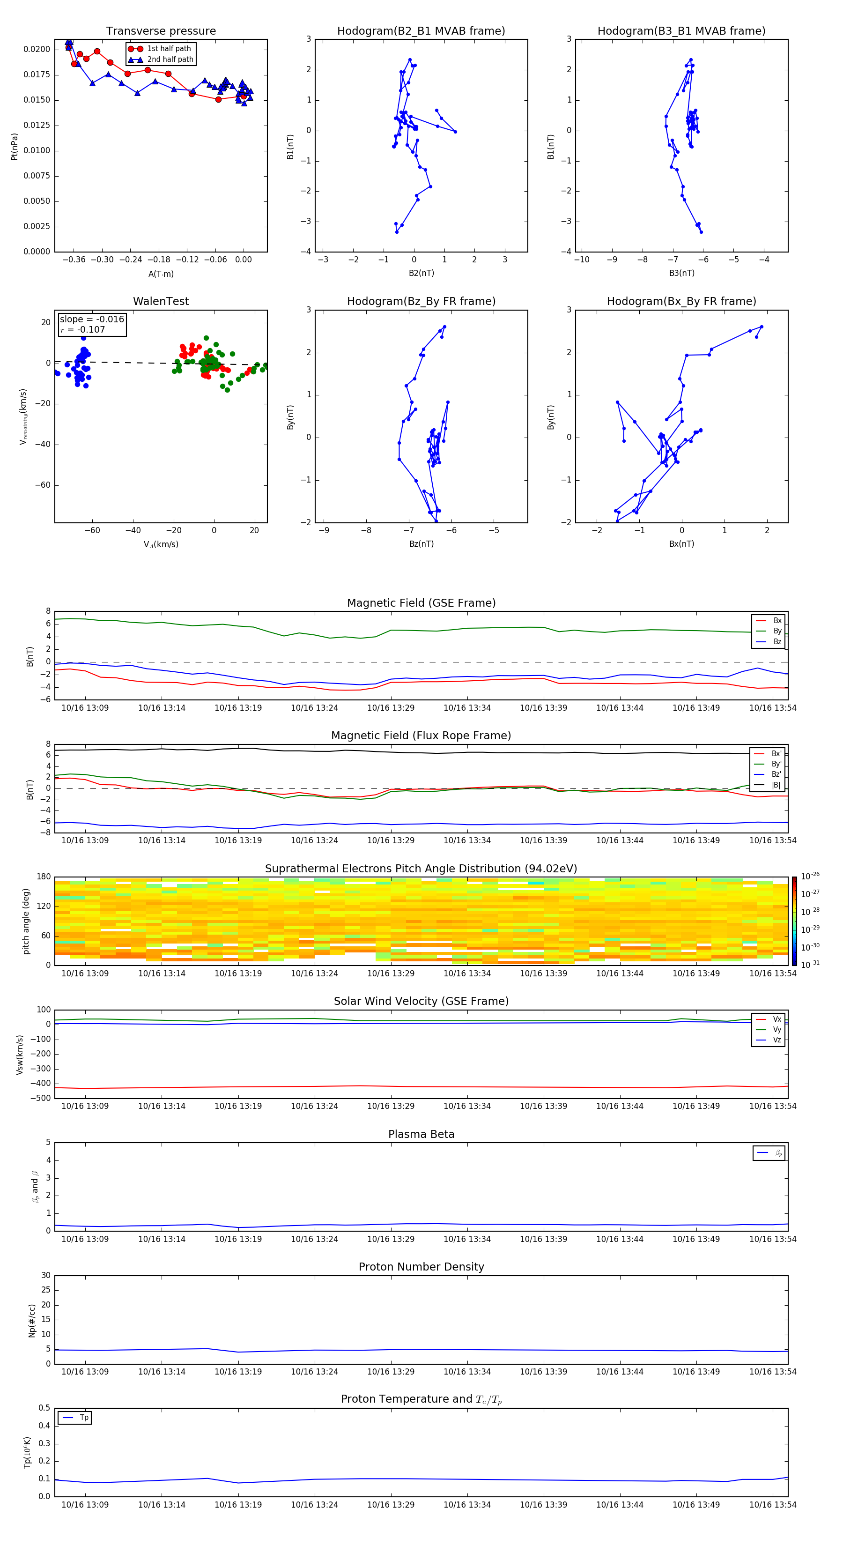This screenshot has width=843, height=1546.
Task: Select the βp legend entry in Plasma Beta
Action: pos(769,1153)
